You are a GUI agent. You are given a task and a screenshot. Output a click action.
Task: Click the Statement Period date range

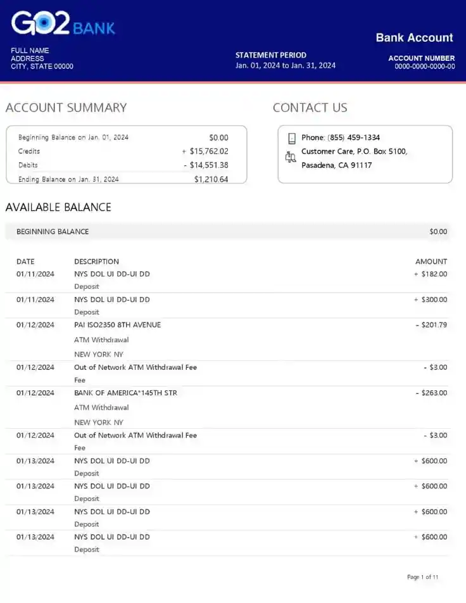(x=286, y=65)
